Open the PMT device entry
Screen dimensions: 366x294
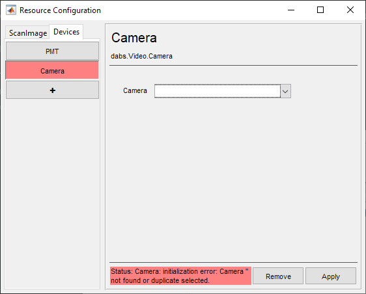[x=52, y=51]
